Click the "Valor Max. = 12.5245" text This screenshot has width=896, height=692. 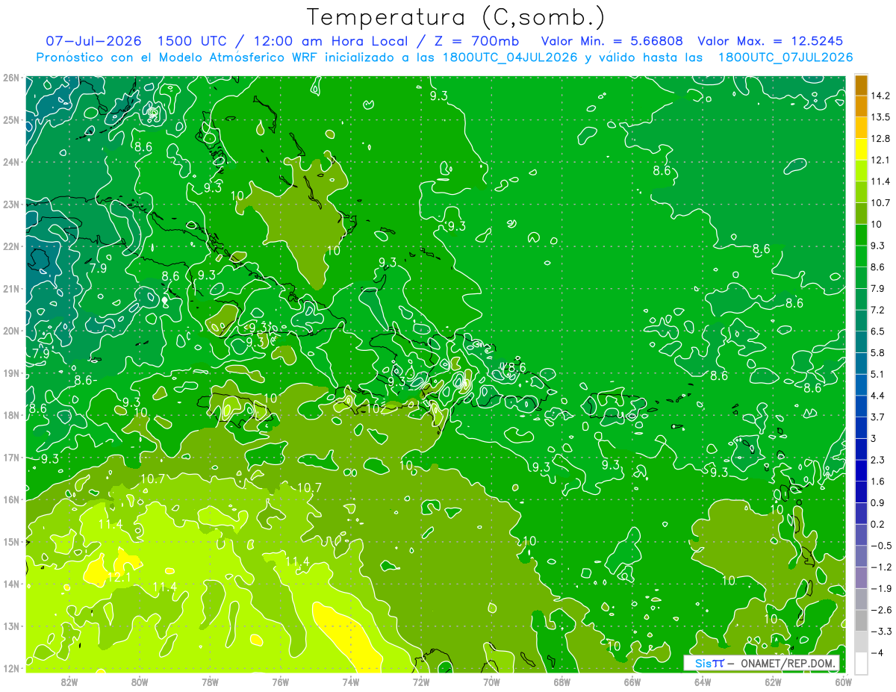[x=772, y=41]
